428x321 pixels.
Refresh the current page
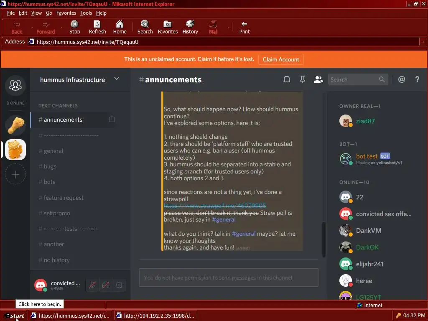[97, 28]
